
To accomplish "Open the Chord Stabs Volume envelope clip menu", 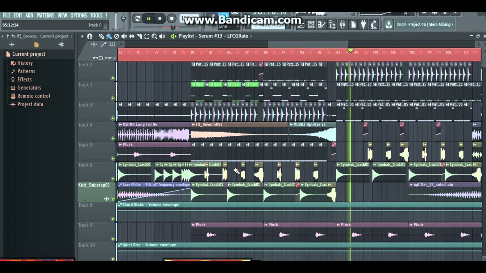I will 120,205.
